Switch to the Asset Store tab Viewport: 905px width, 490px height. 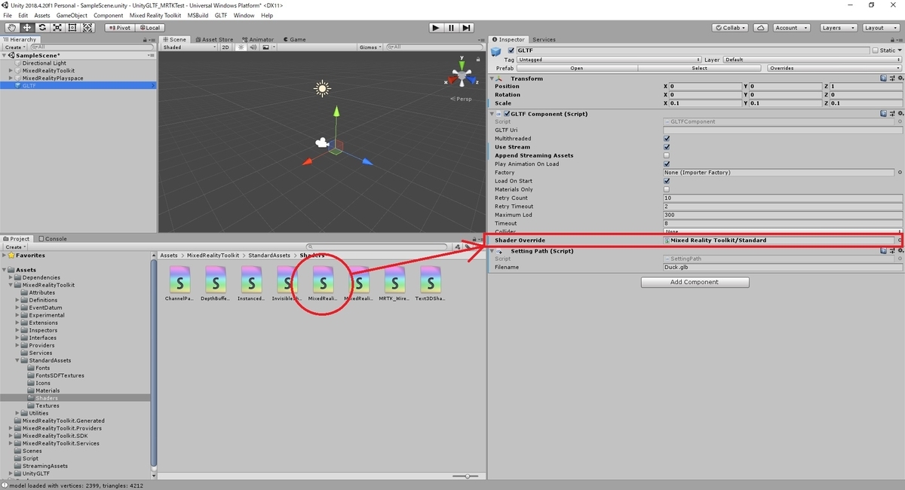click(x=215, y=39)
